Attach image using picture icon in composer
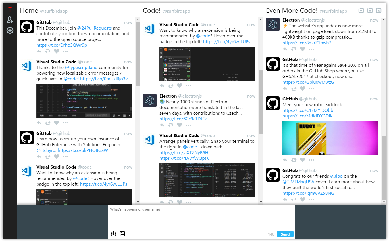 point(122,234)
